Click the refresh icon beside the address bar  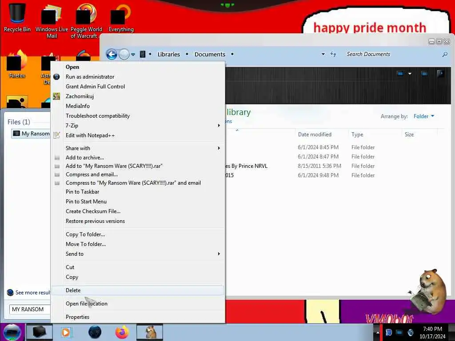[333, 54]
